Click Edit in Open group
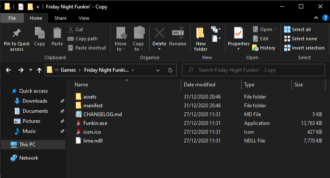The height and width of the screenshot is (178, 330). click(x=260, y=39)
